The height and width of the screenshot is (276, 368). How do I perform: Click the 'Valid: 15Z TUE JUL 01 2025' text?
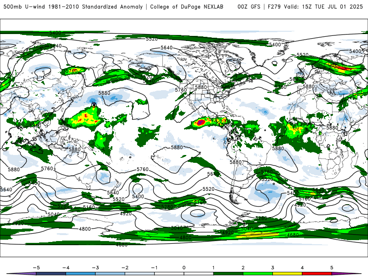tap(323, 7)
